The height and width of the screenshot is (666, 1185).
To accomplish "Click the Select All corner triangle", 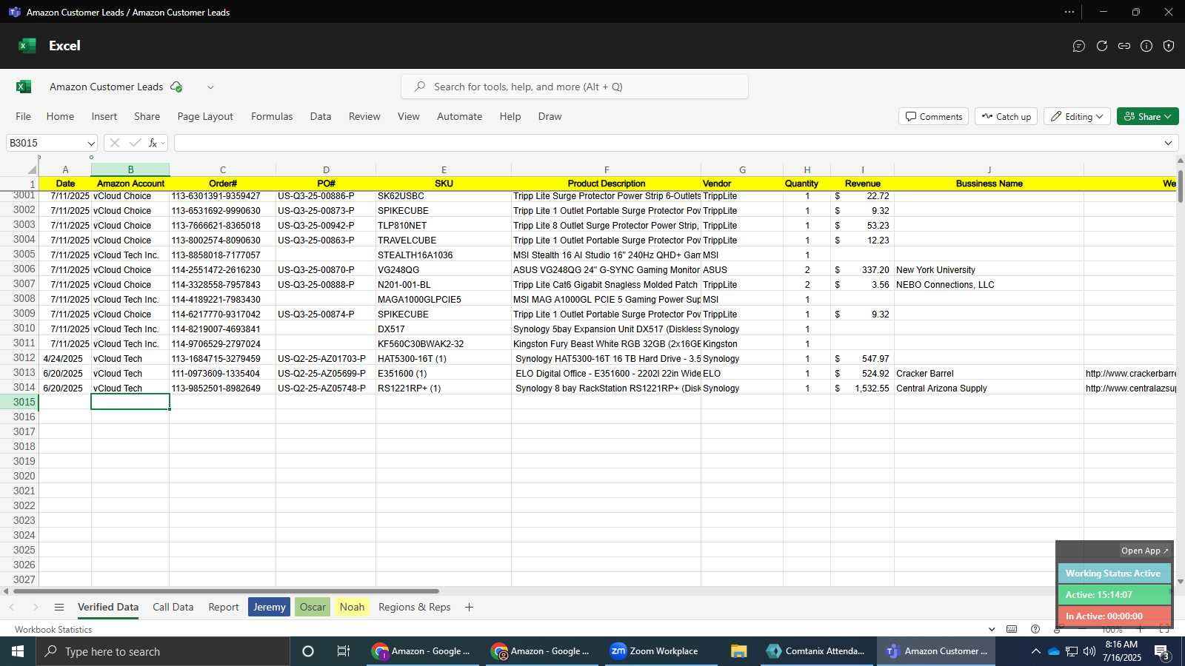I will (x=32, y=169).
